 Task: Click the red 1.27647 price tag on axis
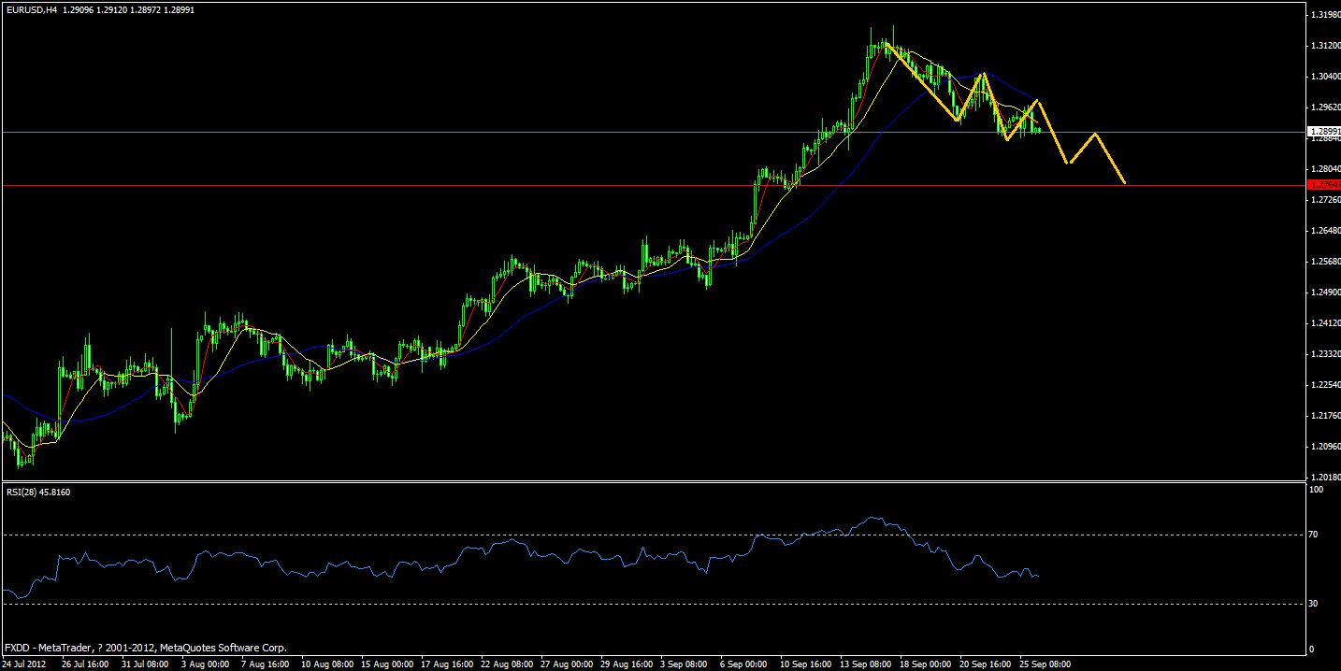tap(1322, 186)
